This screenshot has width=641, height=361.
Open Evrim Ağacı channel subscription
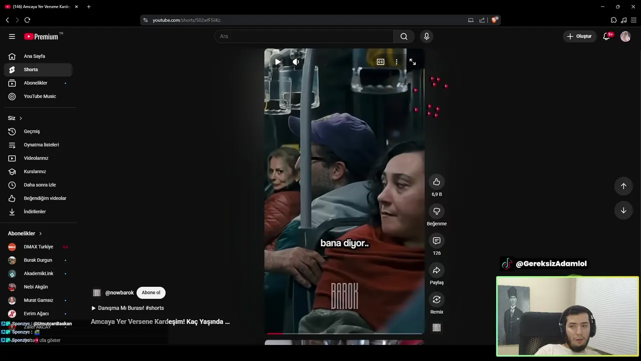38,313
